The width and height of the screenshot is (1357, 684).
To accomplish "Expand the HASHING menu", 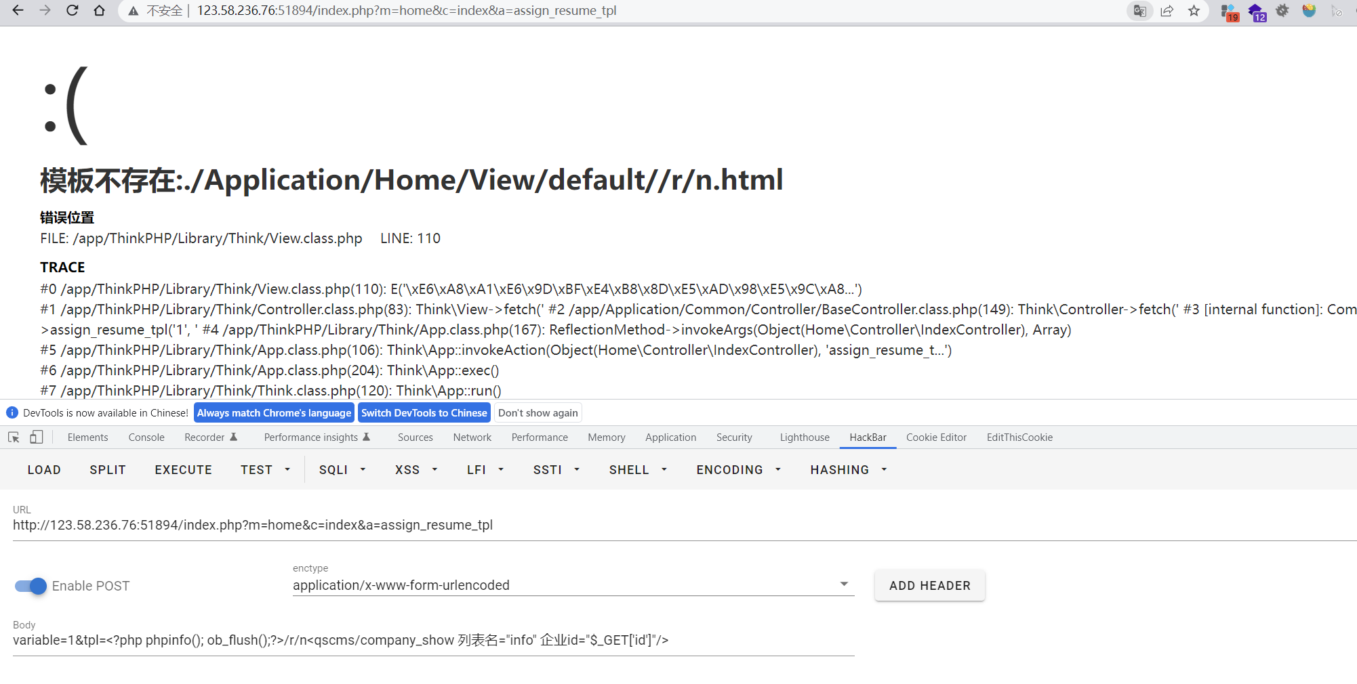I will point(849,469).
